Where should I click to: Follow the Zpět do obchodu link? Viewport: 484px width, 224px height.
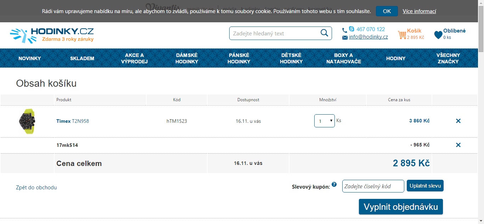tap(36, 188)
